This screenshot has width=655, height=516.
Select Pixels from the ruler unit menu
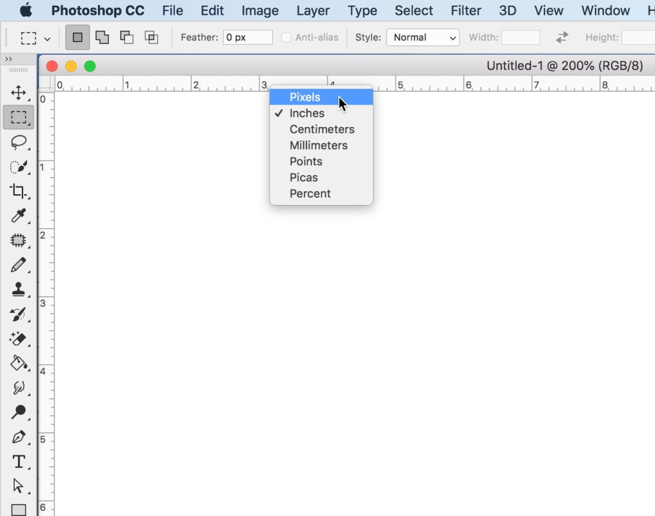click(x=305, y=97)
